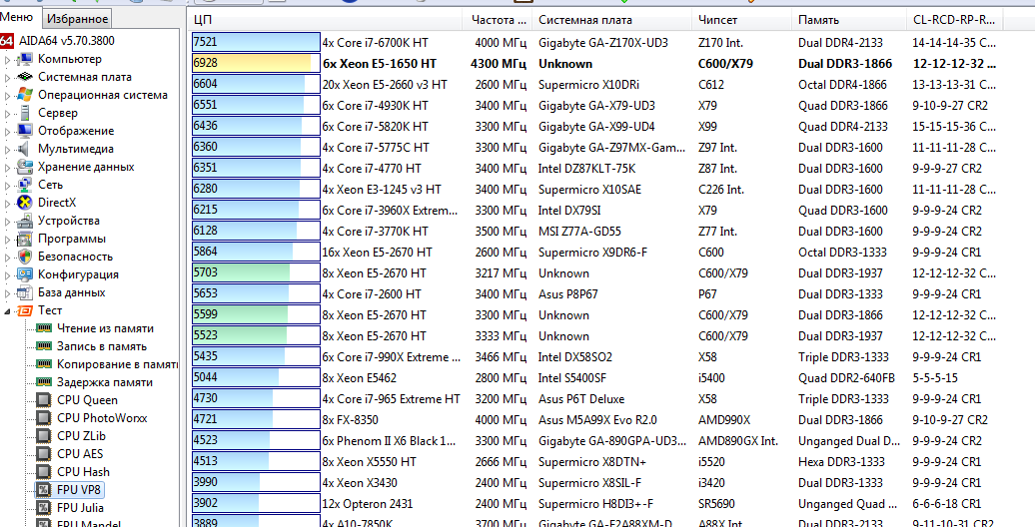The width and height of the screenshot is (1035, 527).
Task: Select the highlighted 6928 score bar
Action: 256,63
